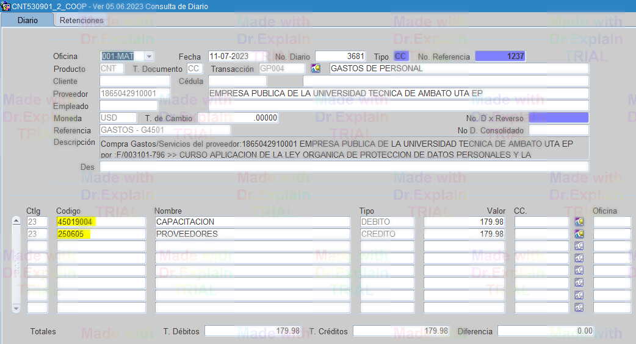Click the application icon in the title bar
Viewport: 636px width, 344px height.
pyautogui.click(x=5, y=6)
